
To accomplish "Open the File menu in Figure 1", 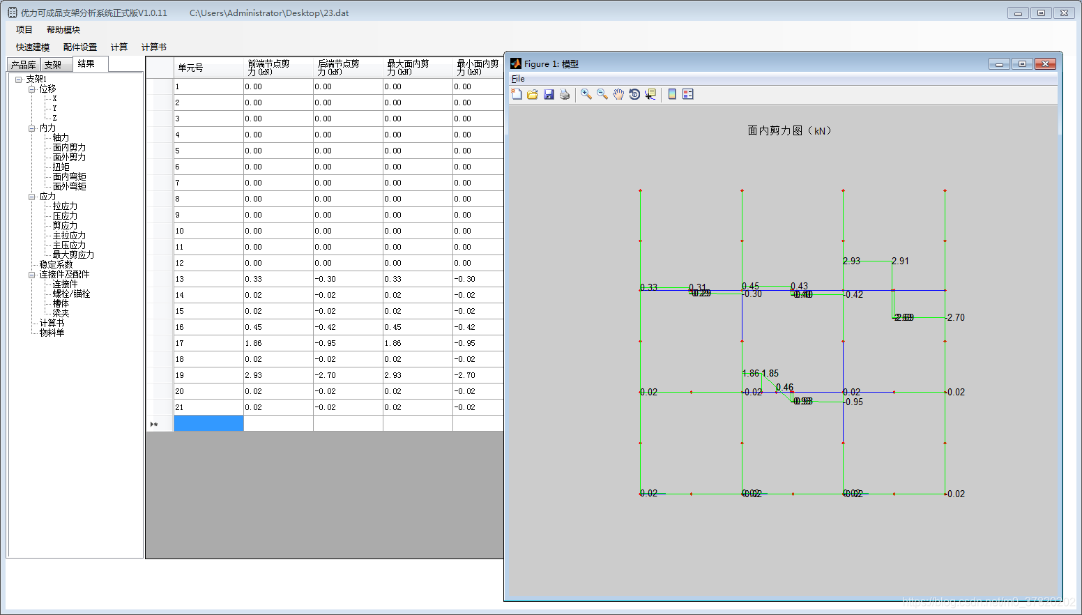I will (x=518, y=79).
